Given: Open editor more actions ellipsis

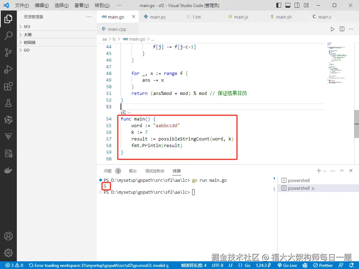Looking at the screenshot, I should coord(351,29).
